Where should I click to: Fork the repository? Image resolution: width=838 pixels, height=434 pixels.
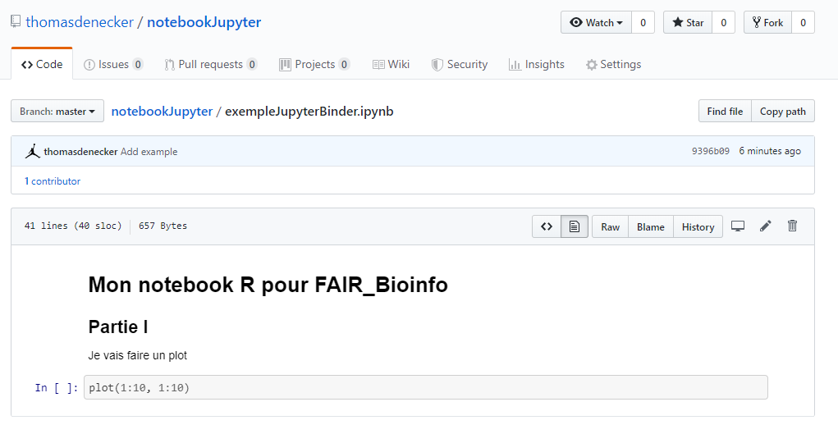coord(767,22)
